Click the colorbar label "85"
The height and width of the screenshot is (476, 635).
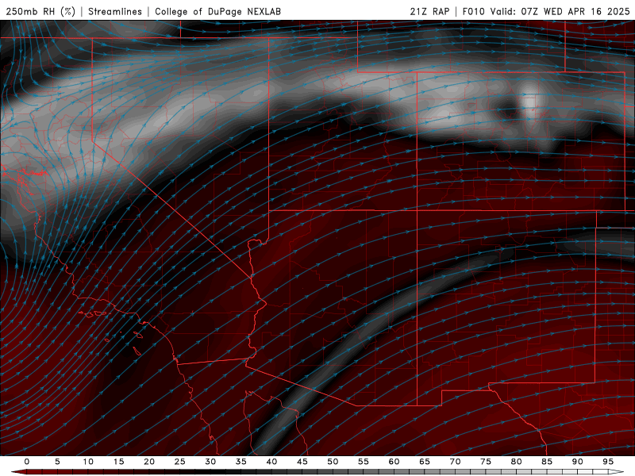547,462
